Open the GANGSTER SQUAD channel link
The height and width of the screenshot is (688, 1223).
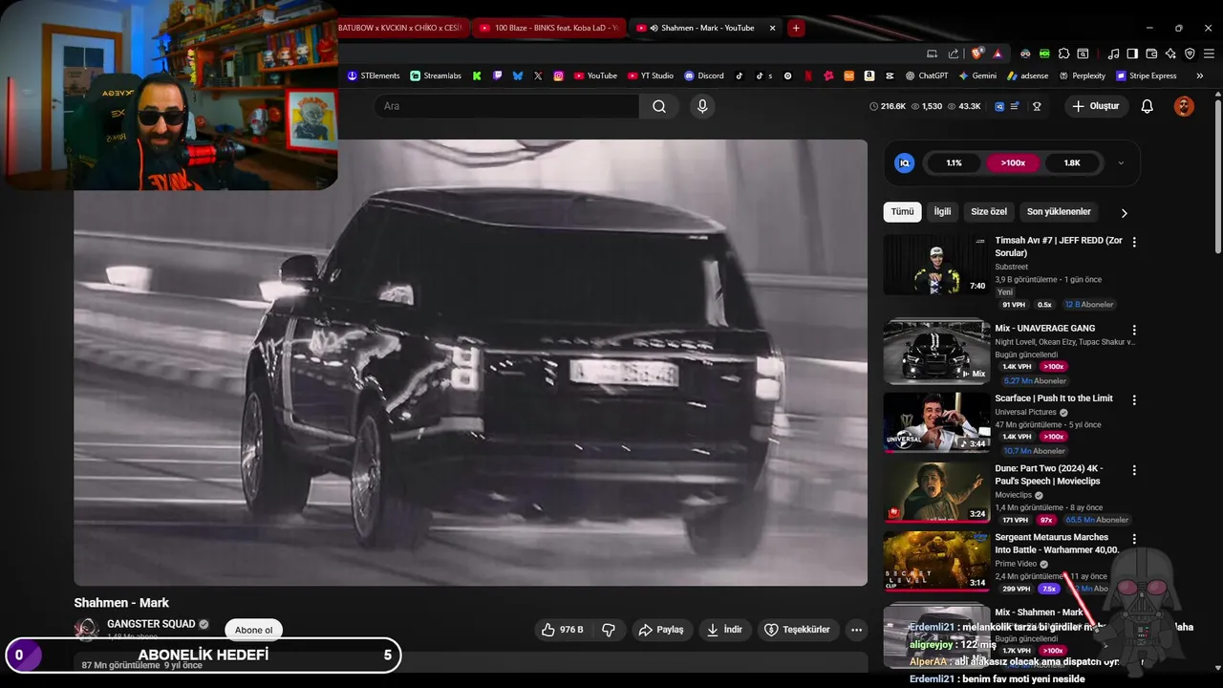151,624
